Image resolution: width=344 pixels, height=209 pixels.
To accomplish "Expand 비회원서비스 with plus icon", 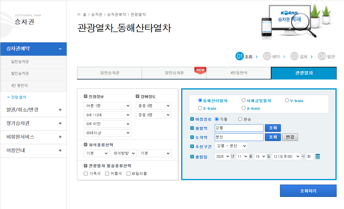I will pyautogui.click(x=60, y=137).
